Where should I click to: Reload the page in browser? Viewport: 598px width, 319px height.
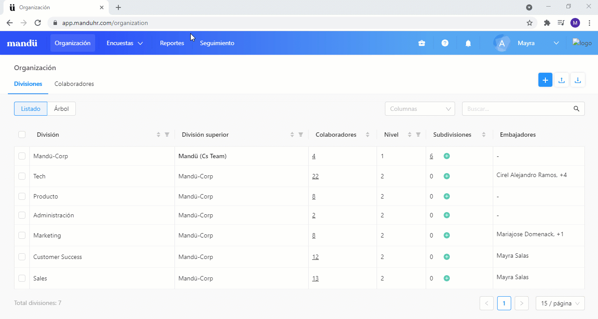click(x=38, y=23)
